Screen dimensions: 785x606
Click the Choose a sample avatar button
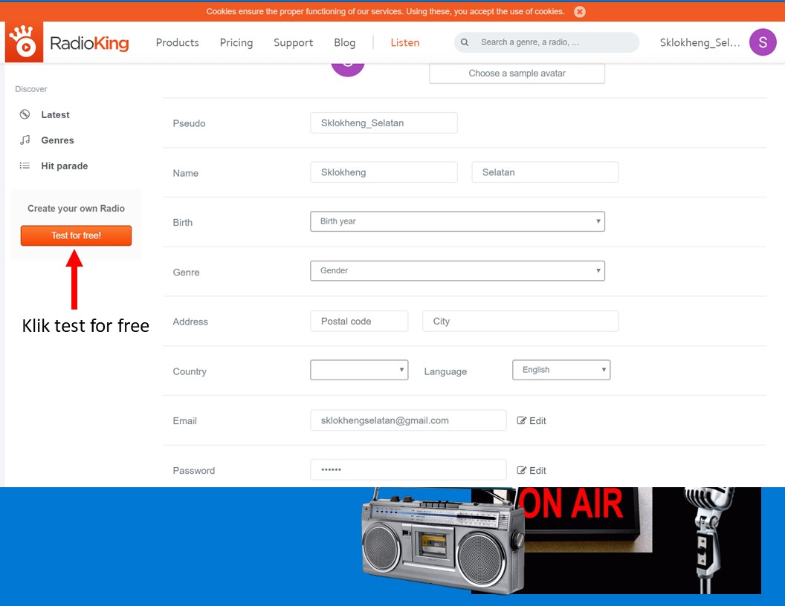[517, 73]
